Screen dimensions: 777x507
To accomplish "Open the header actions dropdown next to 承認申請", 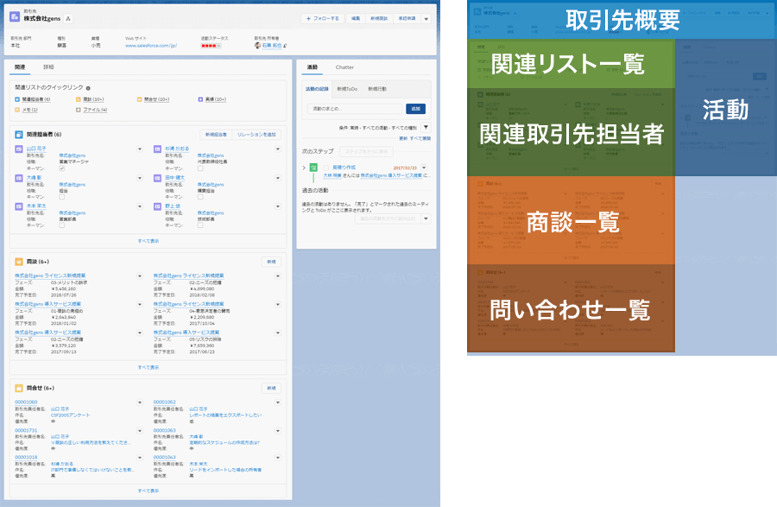I will point(426,18).
